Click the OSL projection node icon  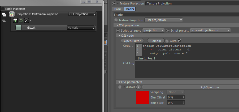click(11, 14)
